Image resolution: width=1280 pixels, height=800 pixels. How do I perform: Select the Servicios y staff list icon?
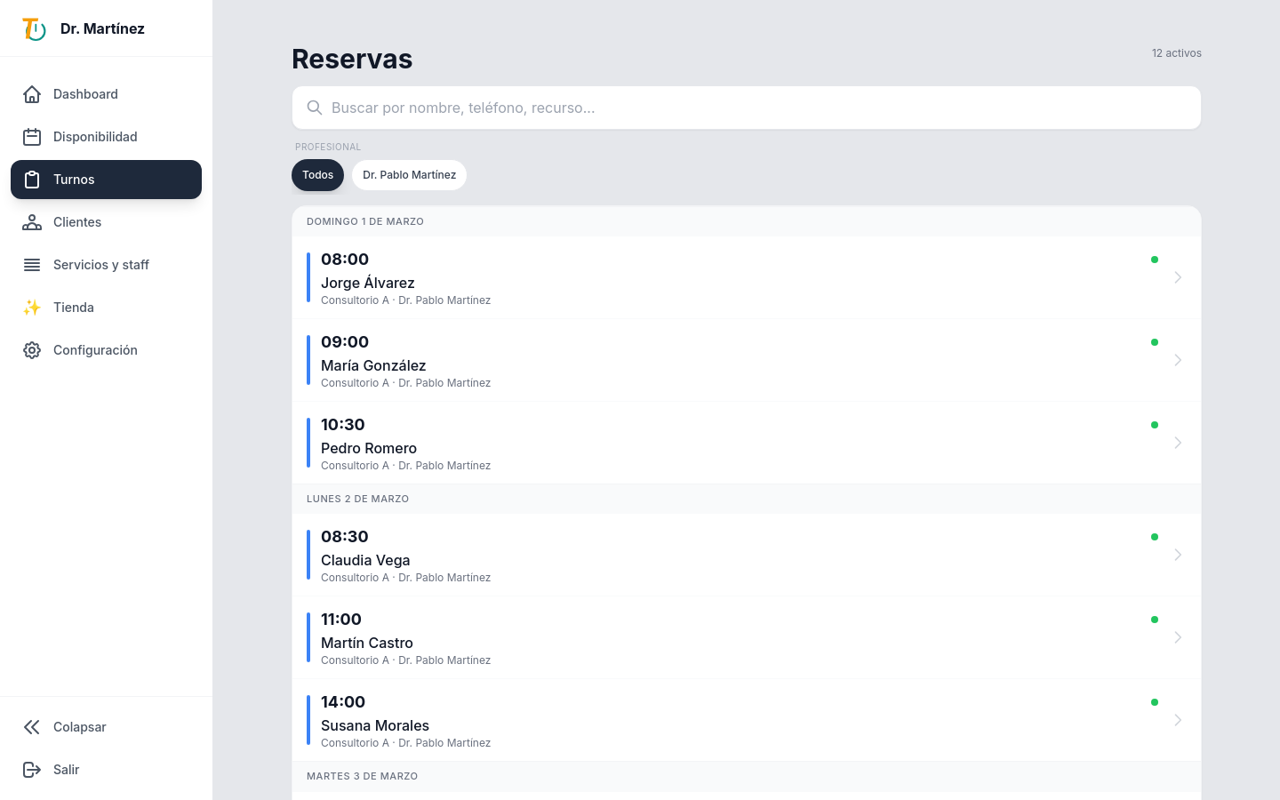[32, 265]
